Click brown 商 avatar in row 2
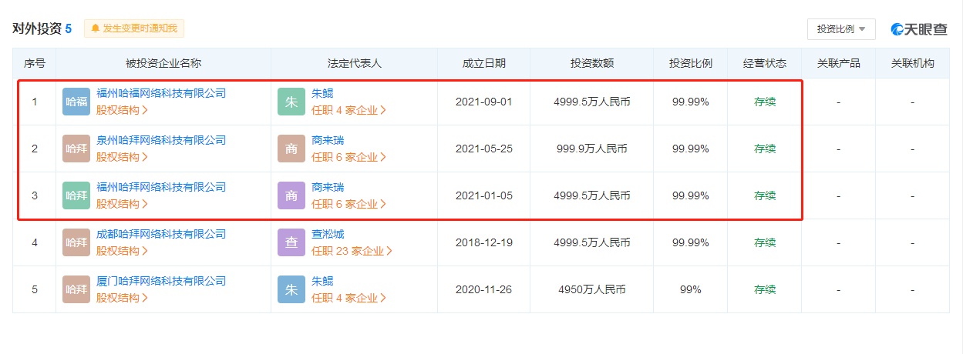Image resolution: width=963 pixels, height=354 pixels. pos(291,149)
